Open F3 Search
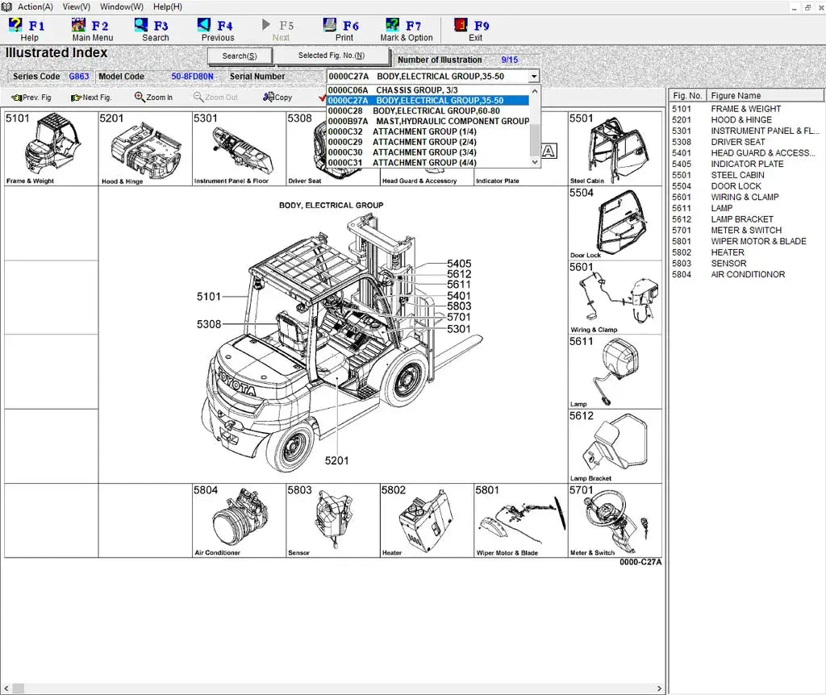The width and height of the screenshot is (826, 695). (152, 29)
